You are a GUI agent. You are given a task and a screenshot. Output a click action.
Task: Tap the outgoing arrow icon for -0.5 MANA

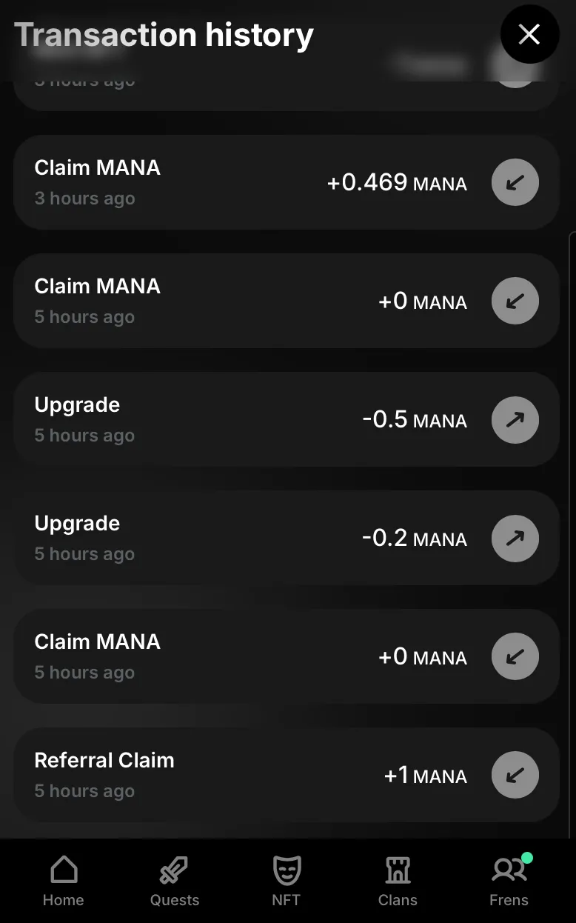[515, 419]
